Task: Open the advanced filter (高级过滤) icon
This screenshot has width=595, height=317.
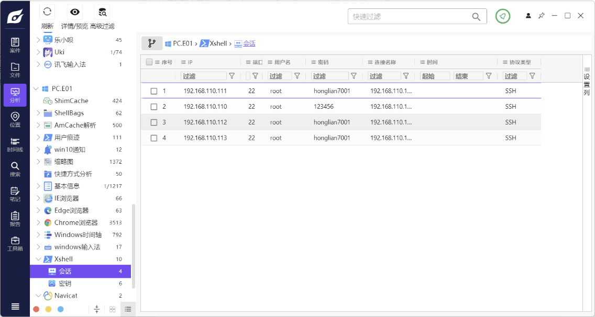Action: pos(102,12)
